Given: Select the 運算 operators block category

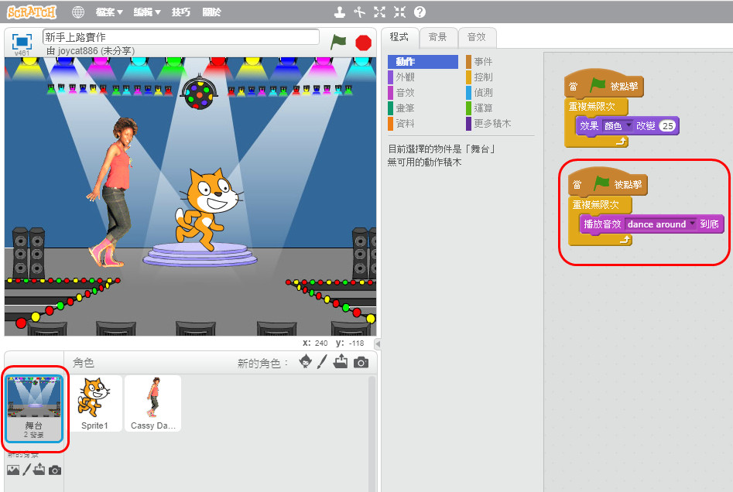Looking at the screenshot, I should (500, 108).
